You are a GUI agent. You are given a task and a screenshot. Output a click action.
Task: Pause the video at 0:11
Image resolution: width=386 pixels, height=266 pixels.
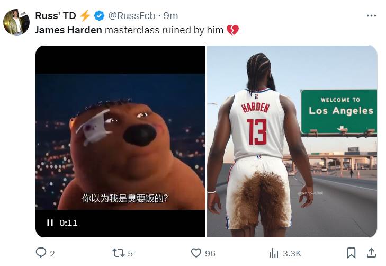[x=50, y=223]
